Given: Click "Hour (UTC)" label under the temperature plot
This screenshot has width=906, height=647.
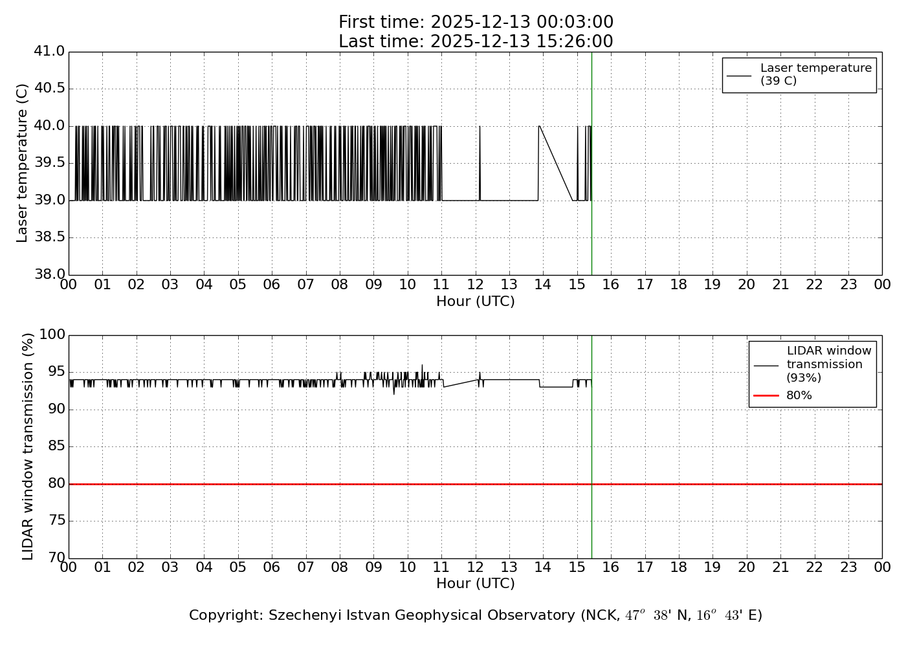Looking at the screenshot, I should click(x=476, y=302).
